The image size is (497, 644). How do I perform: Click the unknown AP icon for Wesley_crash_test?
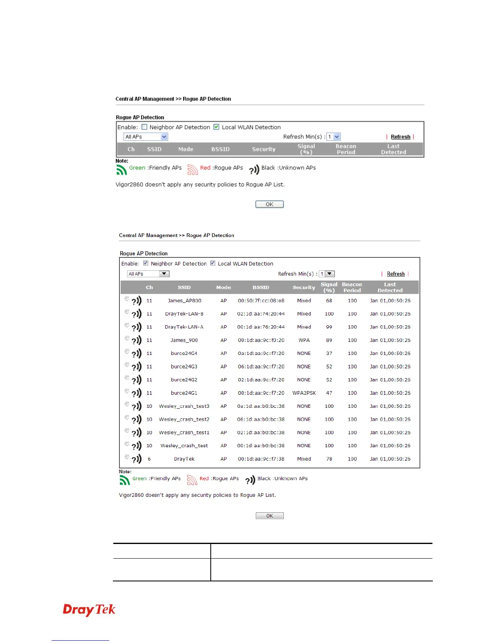click(x=137, y=446)
